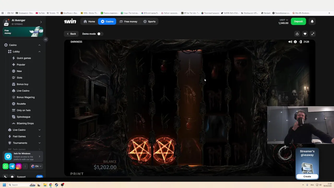
Task: Share the game using share icon
Action: click(x=297, y=34)
